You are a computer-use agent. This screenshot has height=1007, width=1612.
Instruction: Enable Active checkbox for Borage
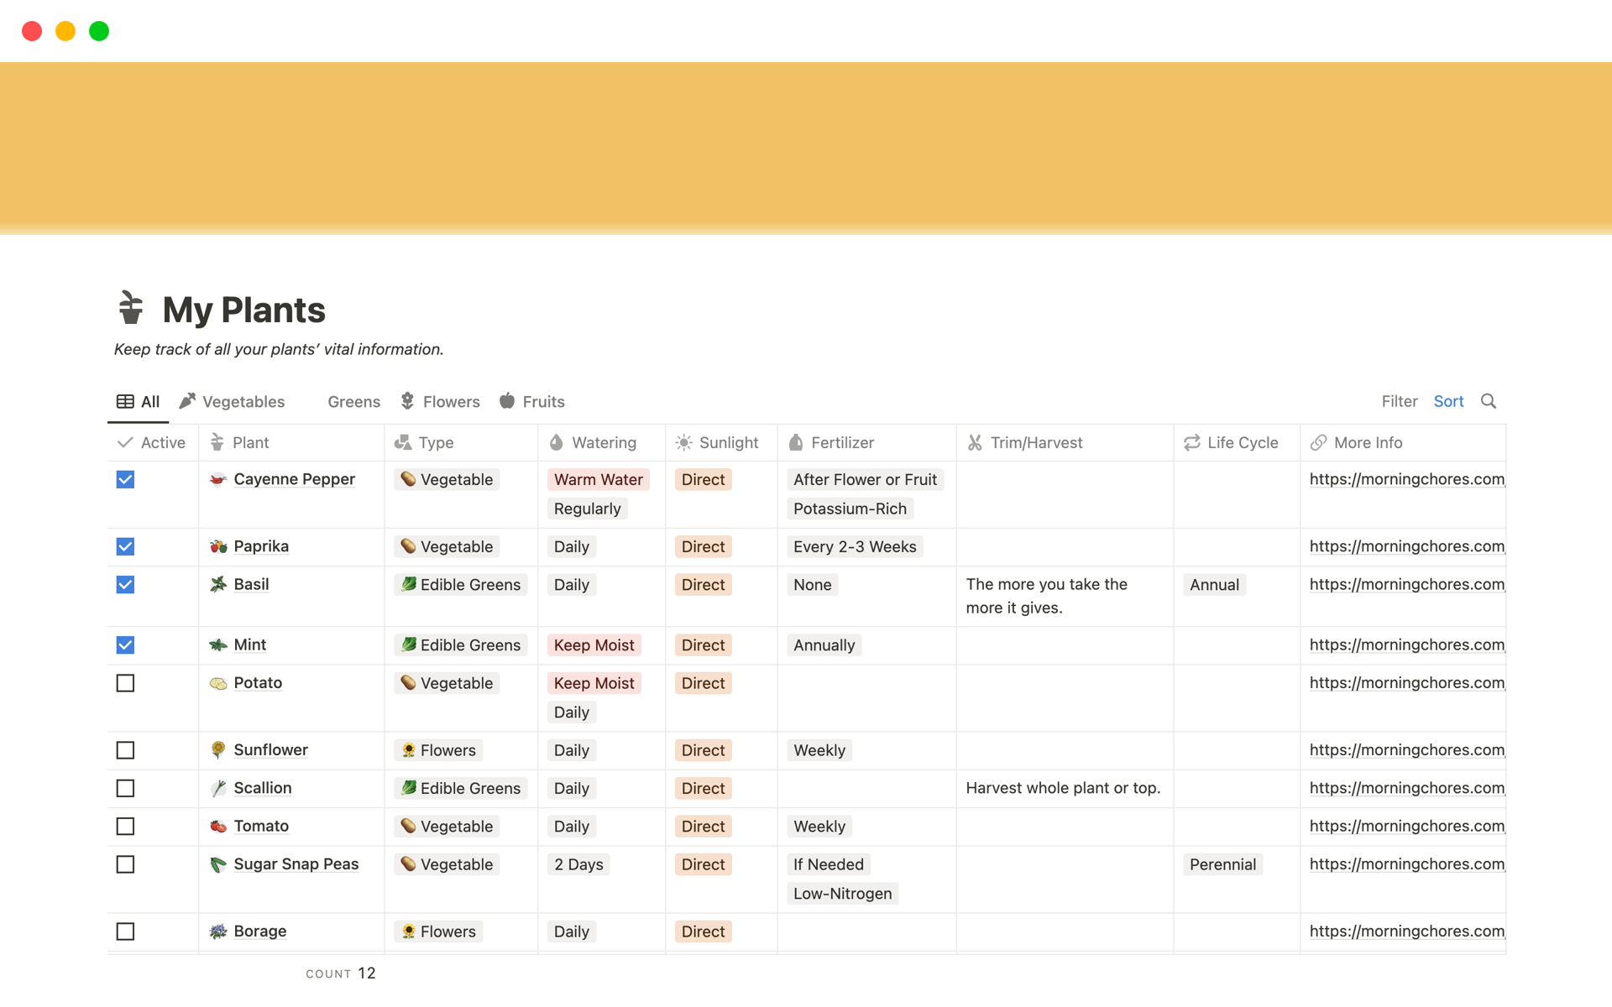point(125,931)
